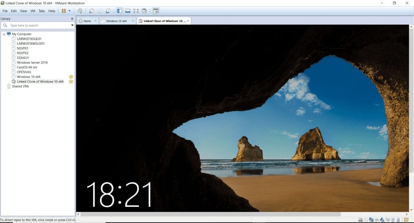Select the Windows Server 2016 VM

click(32, 63)
